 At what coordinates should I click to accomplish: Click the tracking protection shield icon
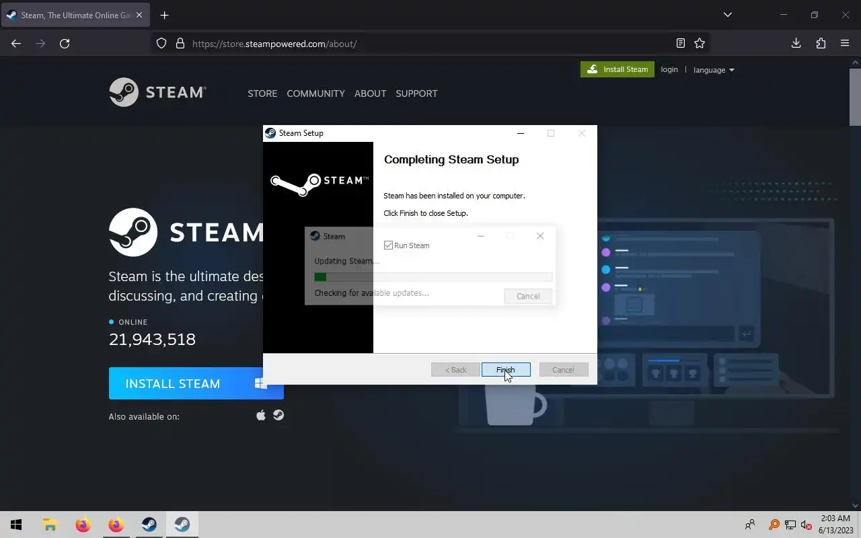tap(161, 44)
